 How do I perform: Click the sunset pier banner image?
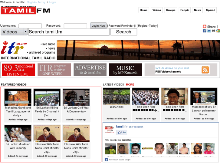point(138,50)
